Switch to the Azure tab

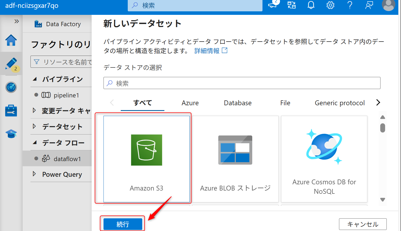pyautogui.click(x=190, y=103)
